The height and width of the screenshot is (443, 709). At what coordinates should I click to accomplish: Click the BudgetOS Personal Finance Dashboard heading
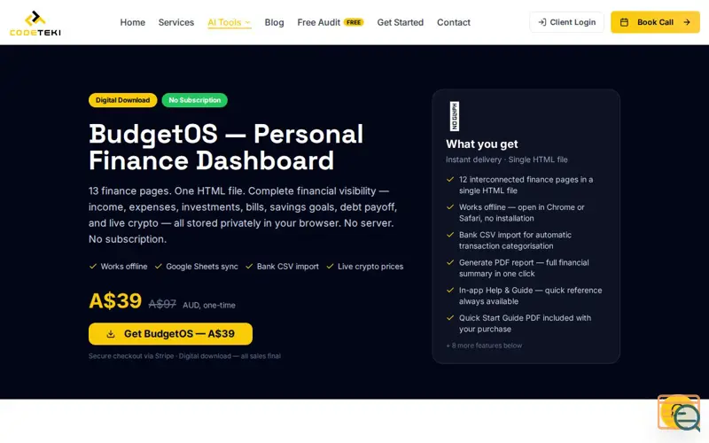(226, 147)
